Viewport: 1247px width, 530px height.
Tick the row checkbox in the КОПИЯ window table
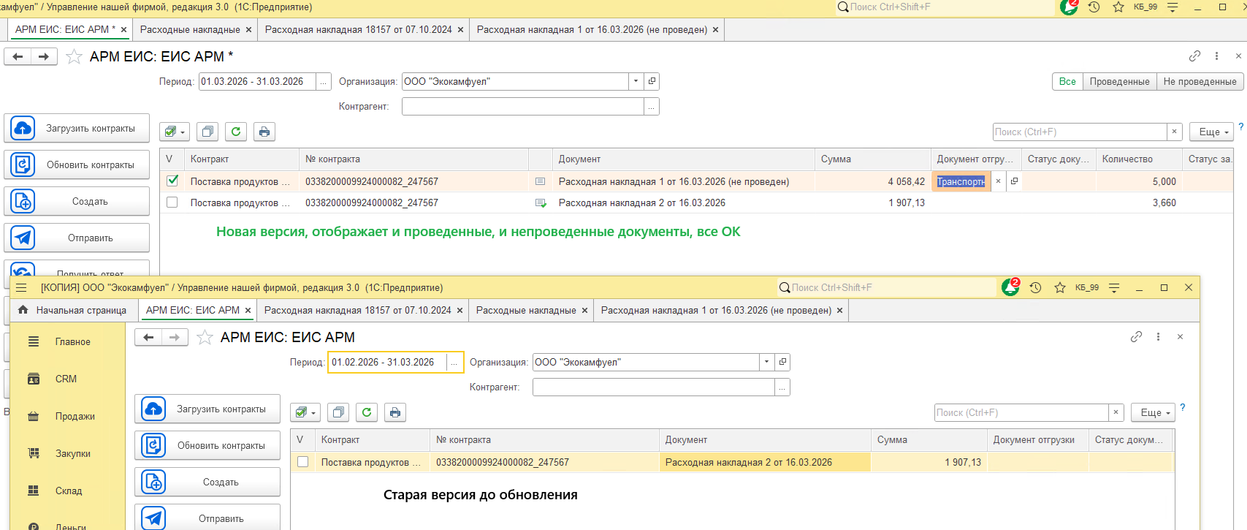click(x=302, y=462)
